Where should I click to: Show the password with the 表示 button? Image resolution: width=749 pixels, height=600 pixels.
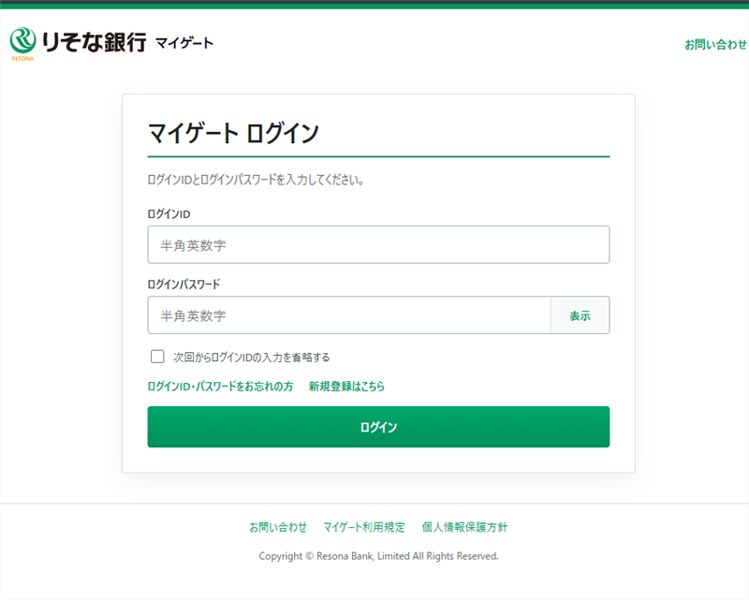[x=580, y=315]
